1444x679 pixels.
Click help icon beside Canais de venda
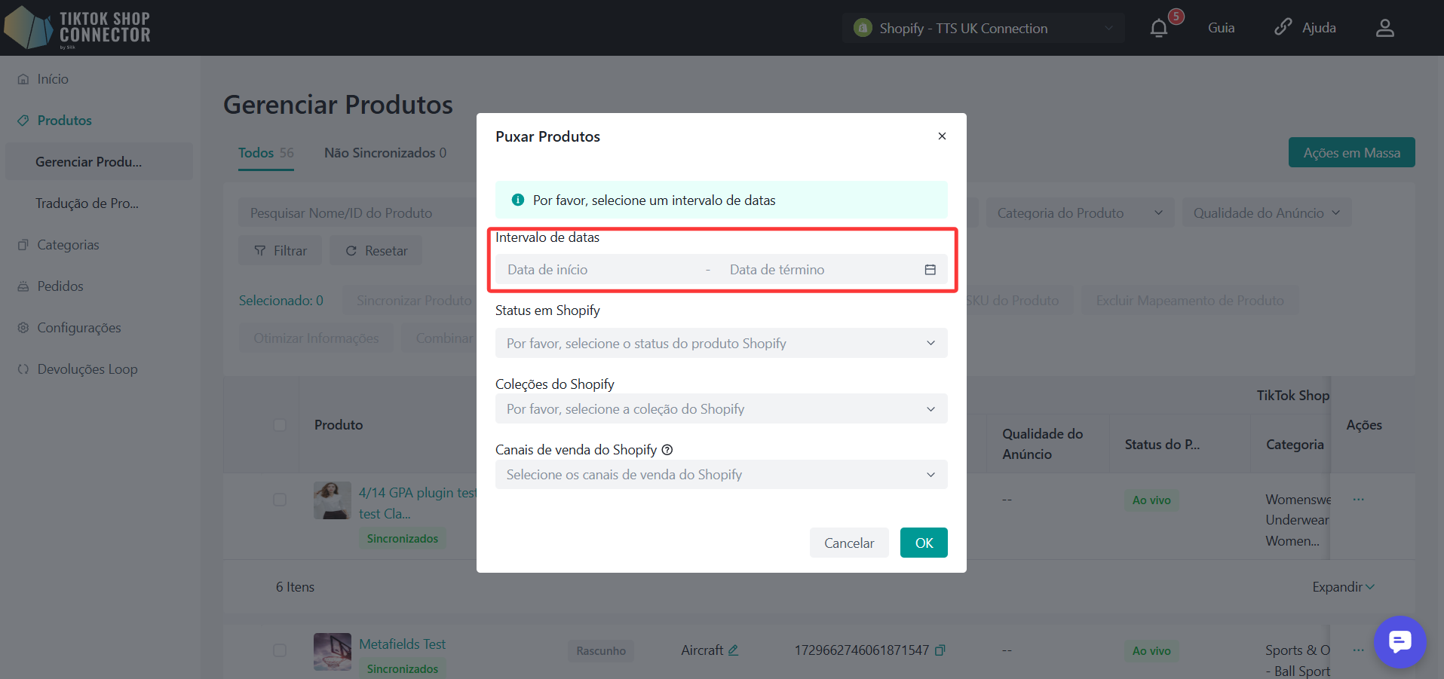pyautogui.click(x=667, y=450)
